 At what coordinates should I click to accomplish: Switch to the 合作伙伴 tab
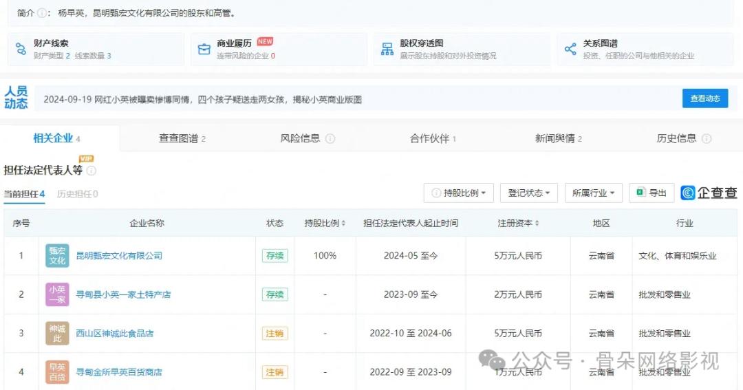433,139
